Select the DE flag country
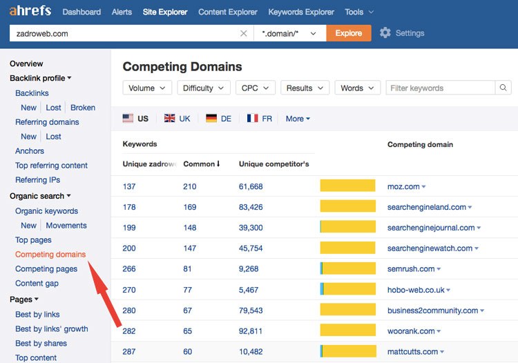518x363 pixels. (218, 119)
